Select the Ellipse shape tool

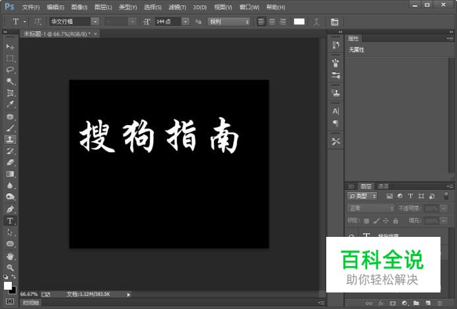(x=10, y=244)
